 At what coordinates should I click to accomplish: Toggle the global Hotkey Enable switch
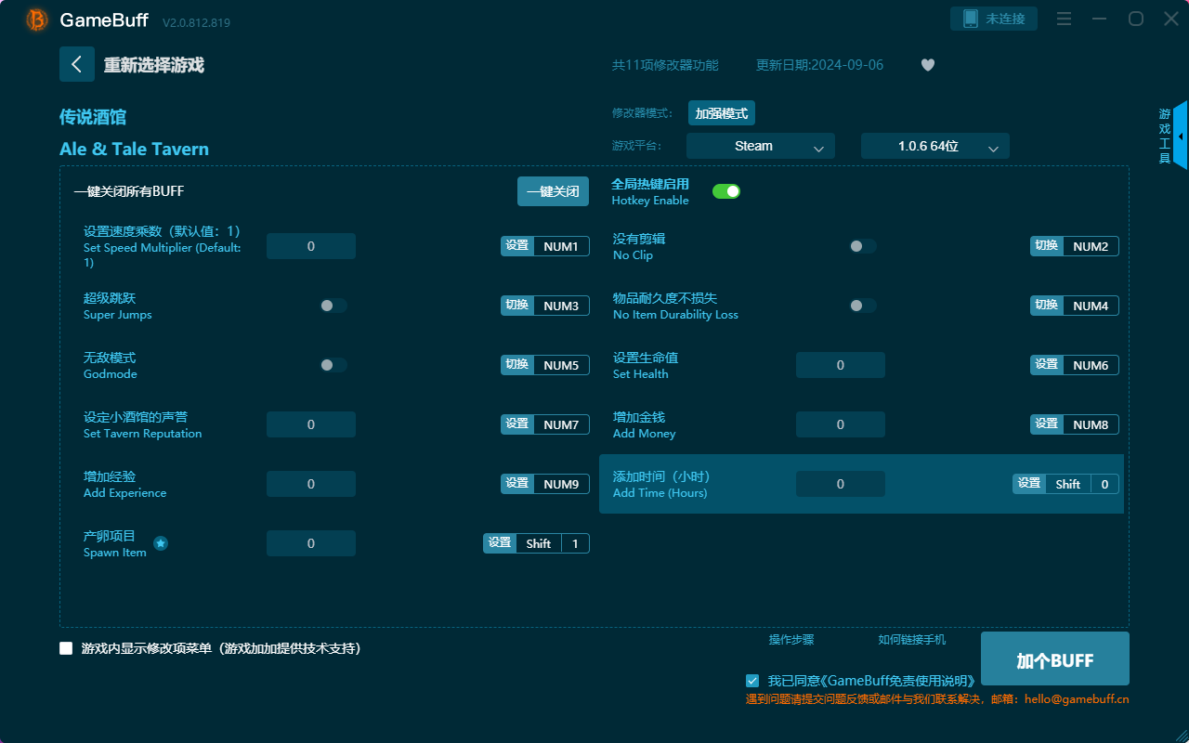point(726,191)
